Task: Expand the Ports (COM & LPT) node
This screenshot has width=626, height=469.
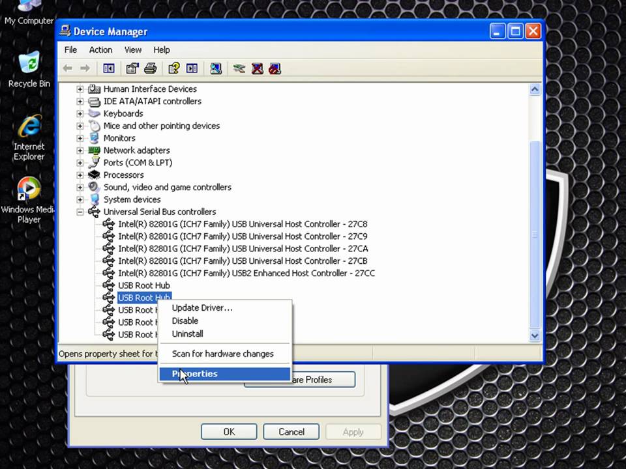Action: click(x=80, y=163)
